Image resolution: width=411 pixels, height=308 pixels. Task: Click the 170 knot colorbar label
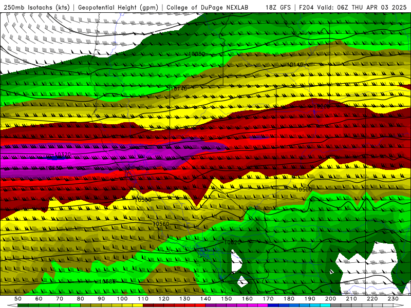pos(268,299)
